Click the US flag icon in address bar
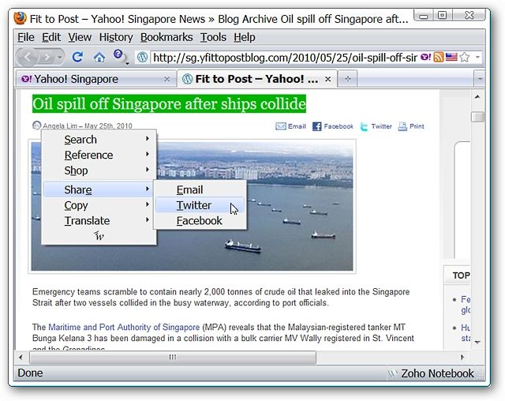Screen dimensions: 505x401 pos(451,58)
